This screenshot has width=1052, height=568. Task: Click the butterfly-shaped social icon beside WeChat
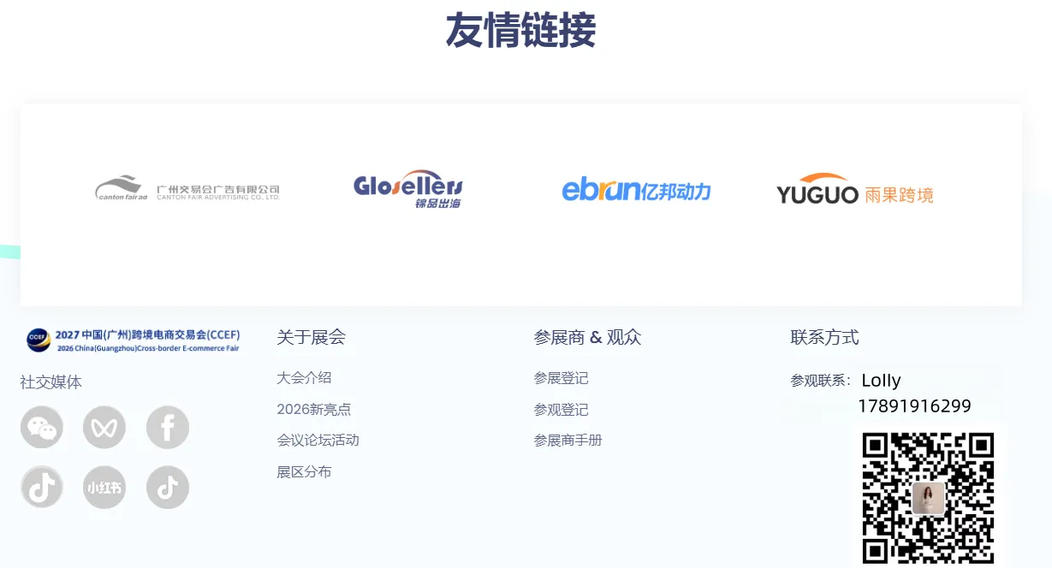click(104, 428)
